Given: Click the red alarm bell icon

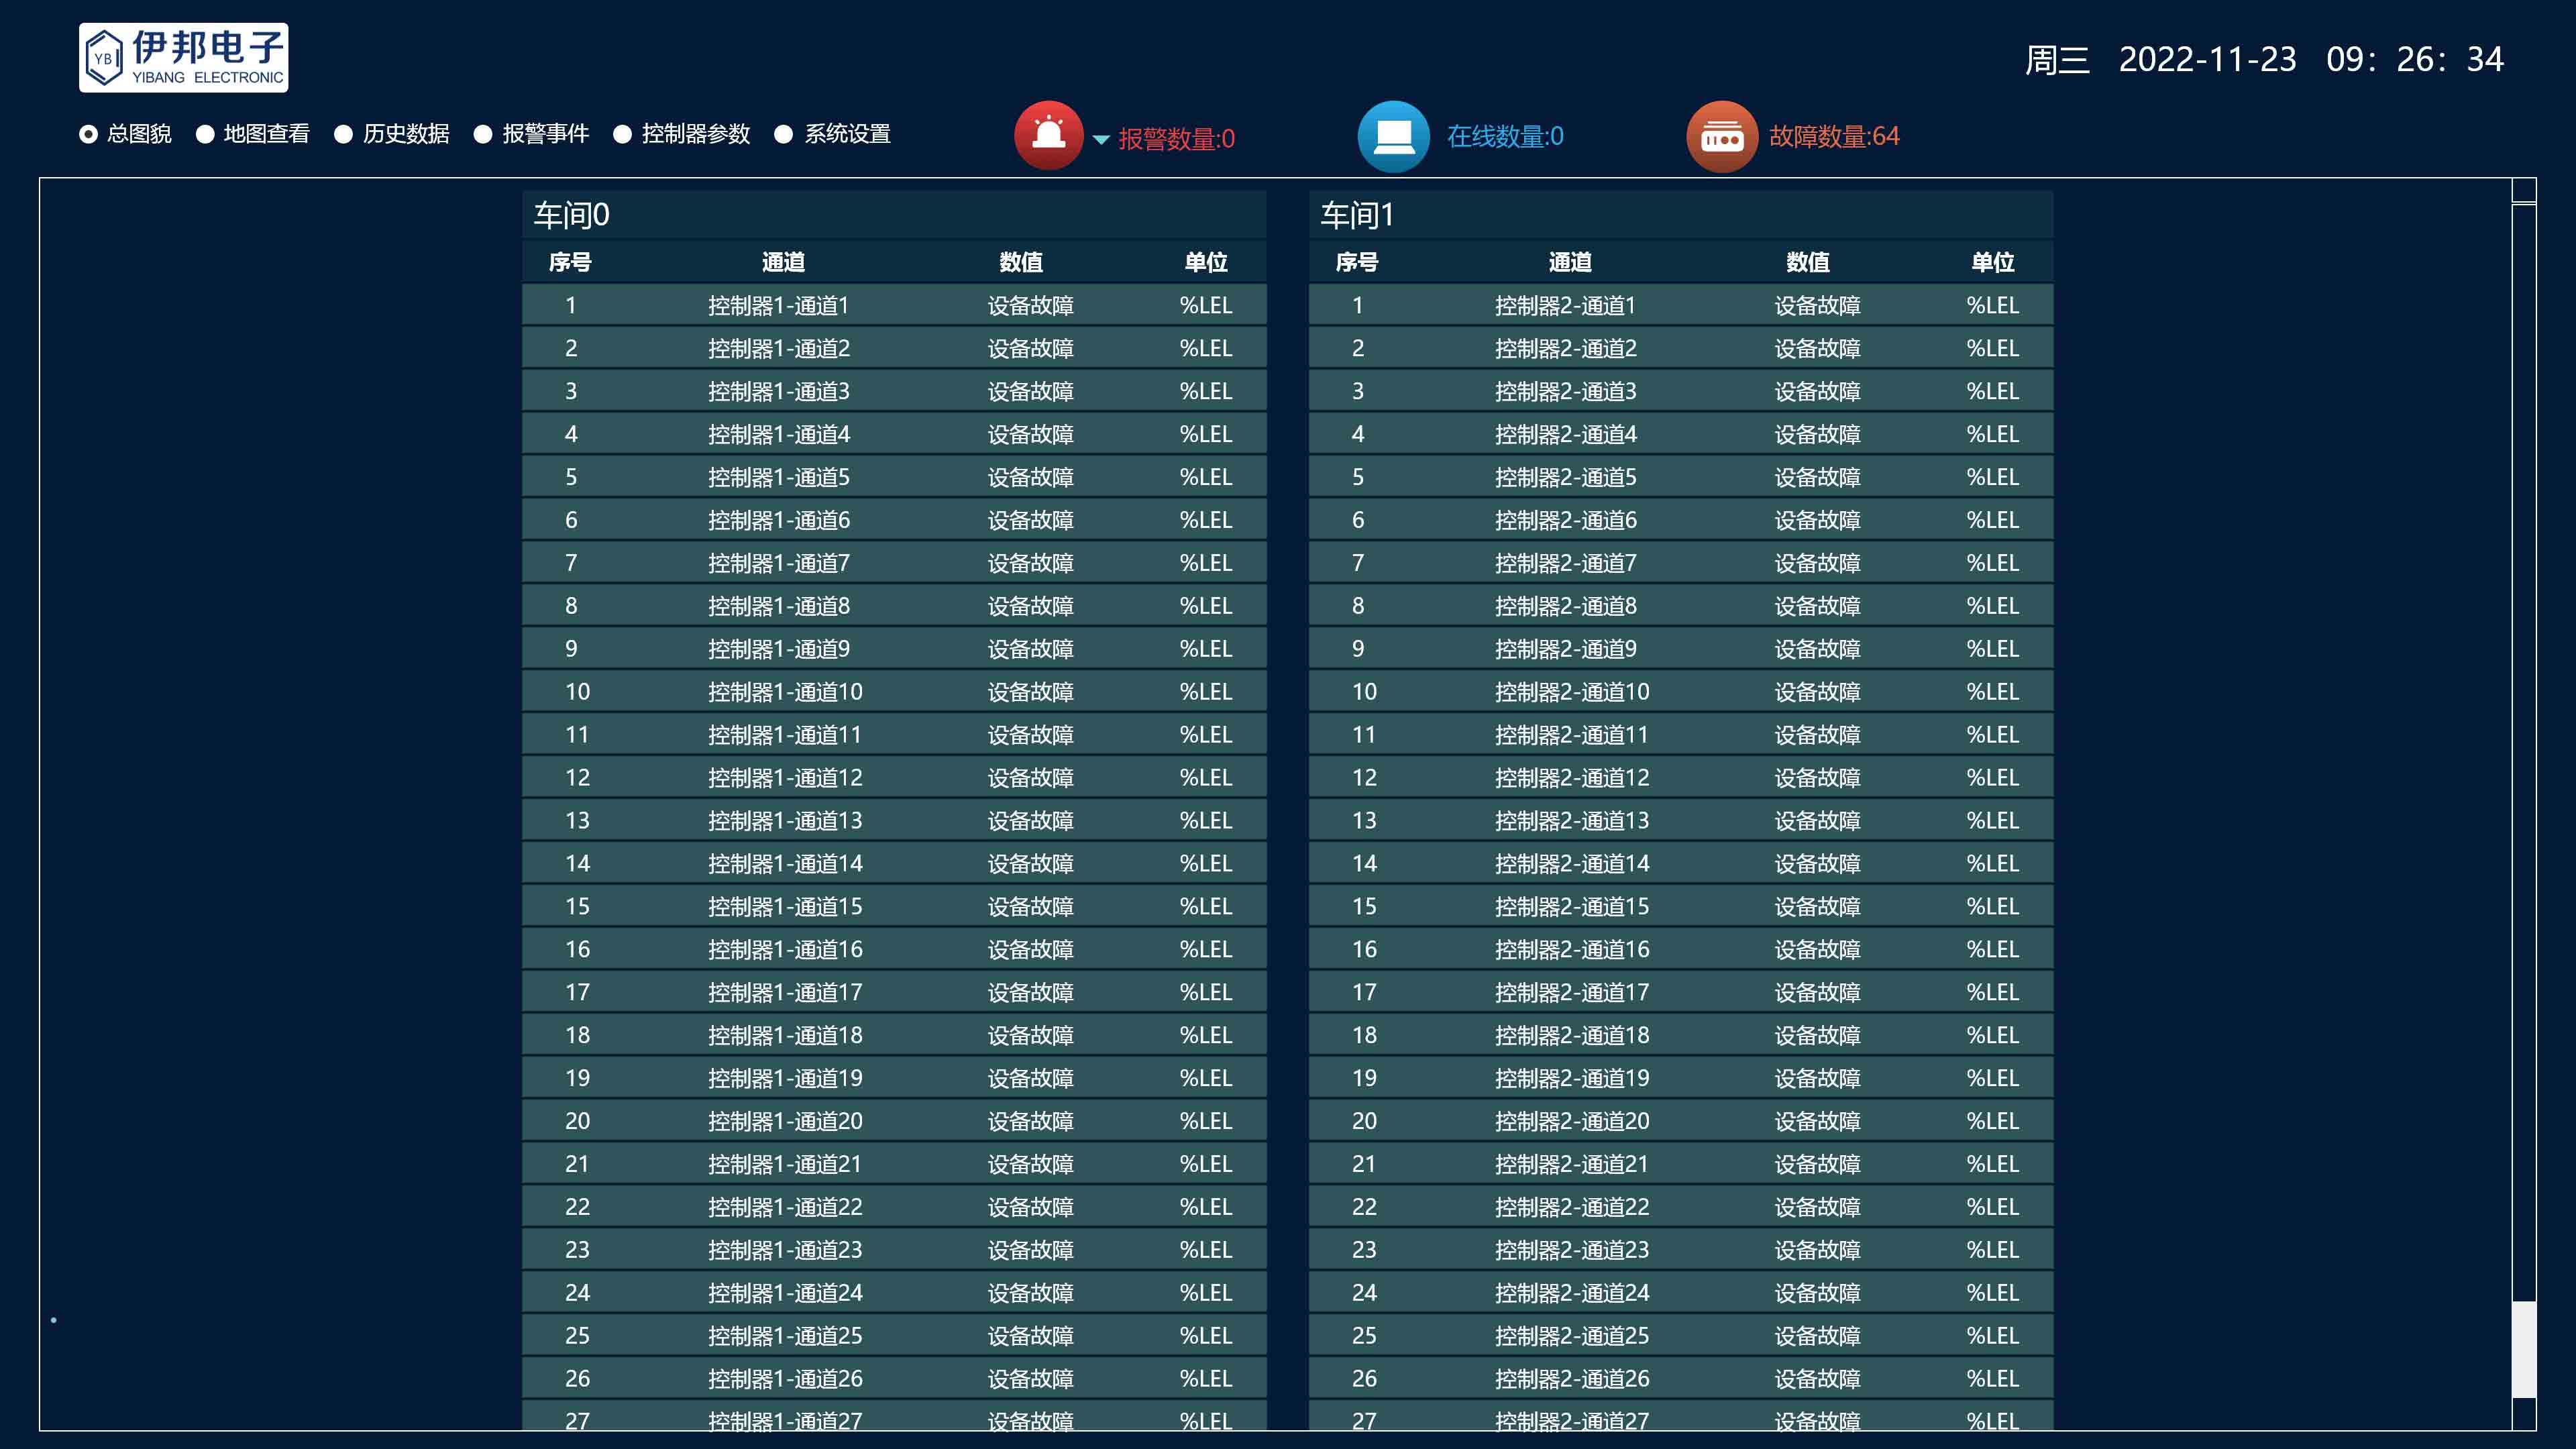Looking at the screenshot, I should (1048, 135).
